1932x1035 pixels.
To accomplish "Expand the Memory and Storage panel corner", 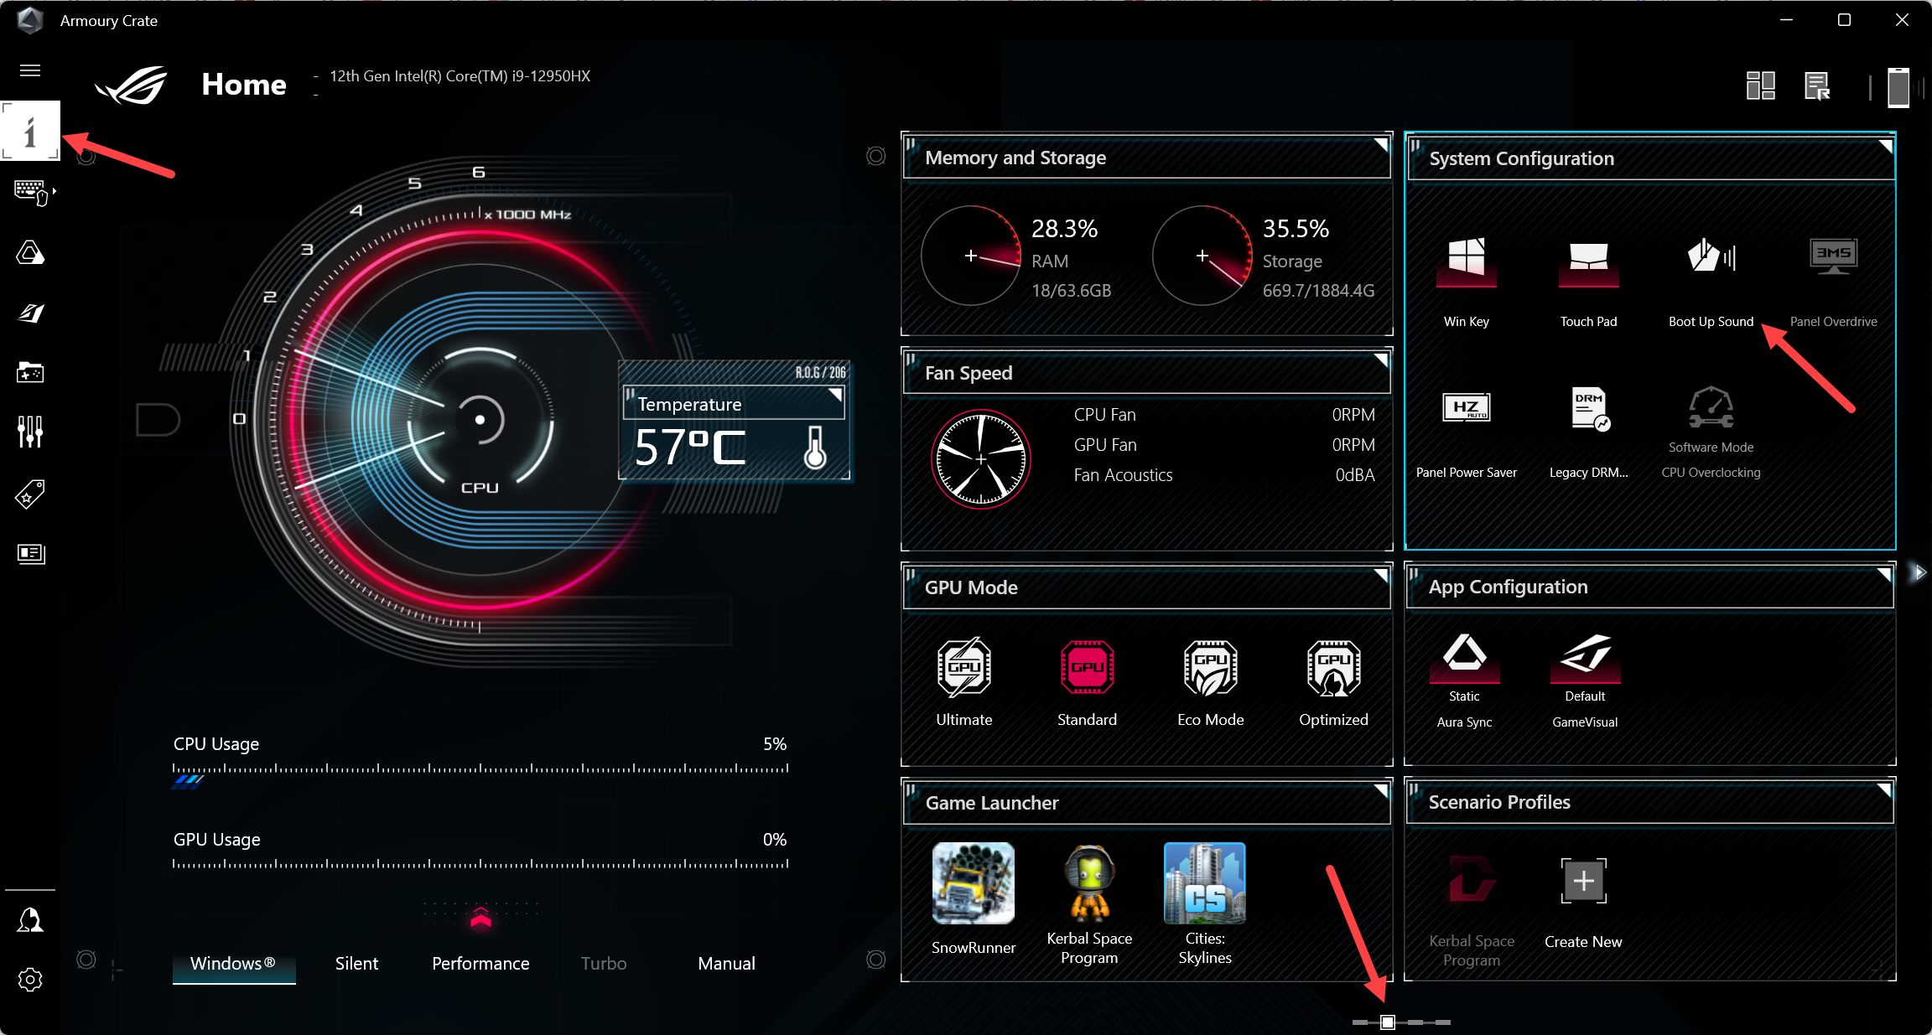I will (1380, 145).
